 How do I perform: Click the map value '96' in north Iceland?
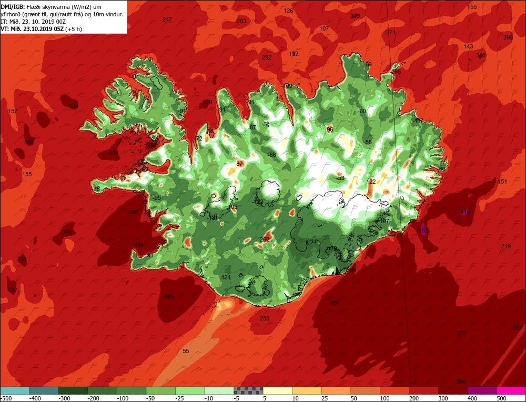click(330, 129)
